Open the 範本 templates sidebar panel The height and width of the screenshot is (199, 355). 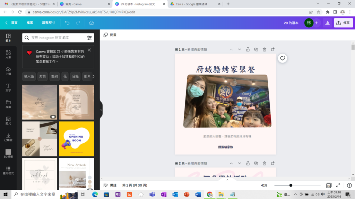click(8, 38)
